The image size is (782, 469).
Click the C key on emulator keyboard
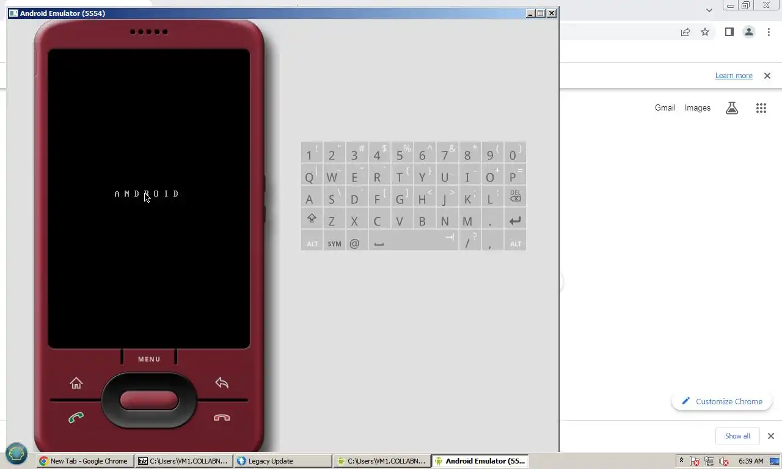pyautogui.click(x=379, y=220)
